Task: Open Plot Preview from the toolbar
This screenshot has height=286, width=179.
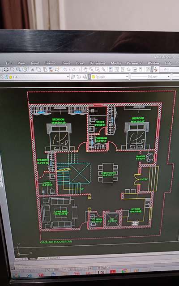Action: [x=12, y=69]
